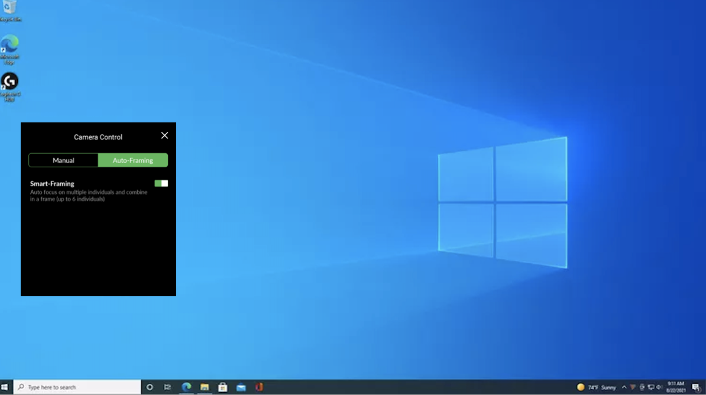
Task: Open the Action Center notifications icon
Action: coord(696,387)
